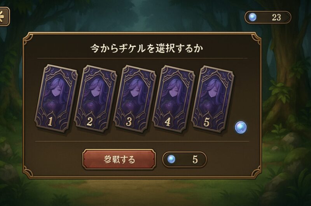Select the card numbered 1
The width and height of the screenshot is (311, 206).
(x=56, y=99)
